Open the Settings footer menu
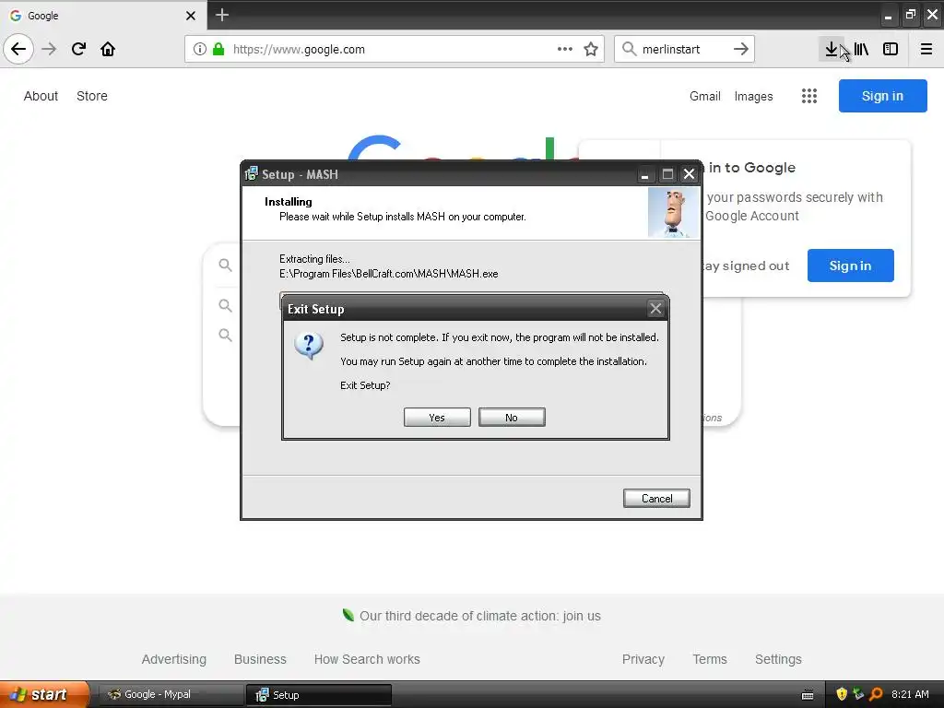 pyautogui.click(x=778, y=659)
